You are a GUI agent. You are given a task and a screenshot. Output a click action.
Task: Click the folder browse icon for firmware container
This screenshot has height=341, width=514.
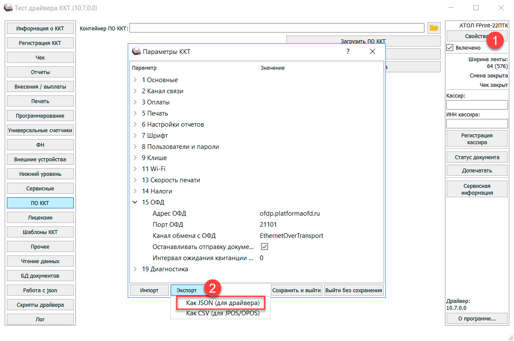[x=434, y=28]
